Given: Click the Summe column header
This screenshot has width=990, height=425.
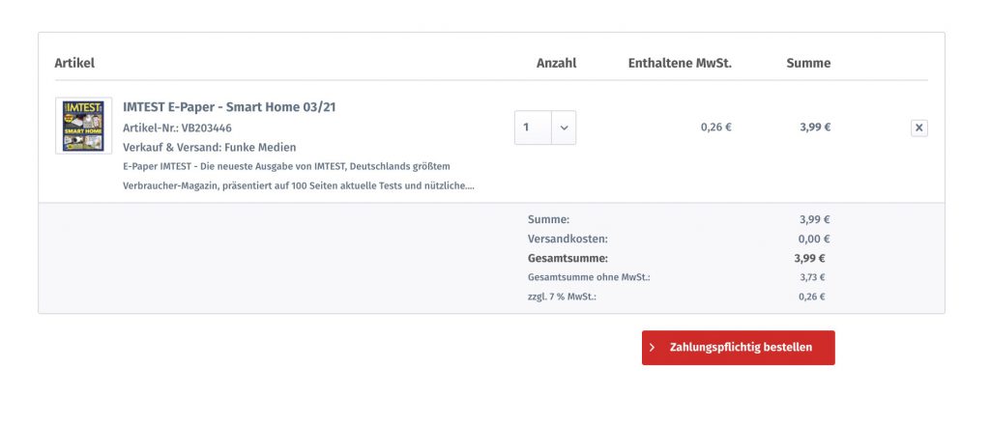Looking at the screenshot, I should coord(808,63).
